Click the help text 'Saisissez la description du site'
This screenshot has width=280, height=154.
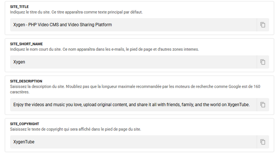(x=132, y=86)
